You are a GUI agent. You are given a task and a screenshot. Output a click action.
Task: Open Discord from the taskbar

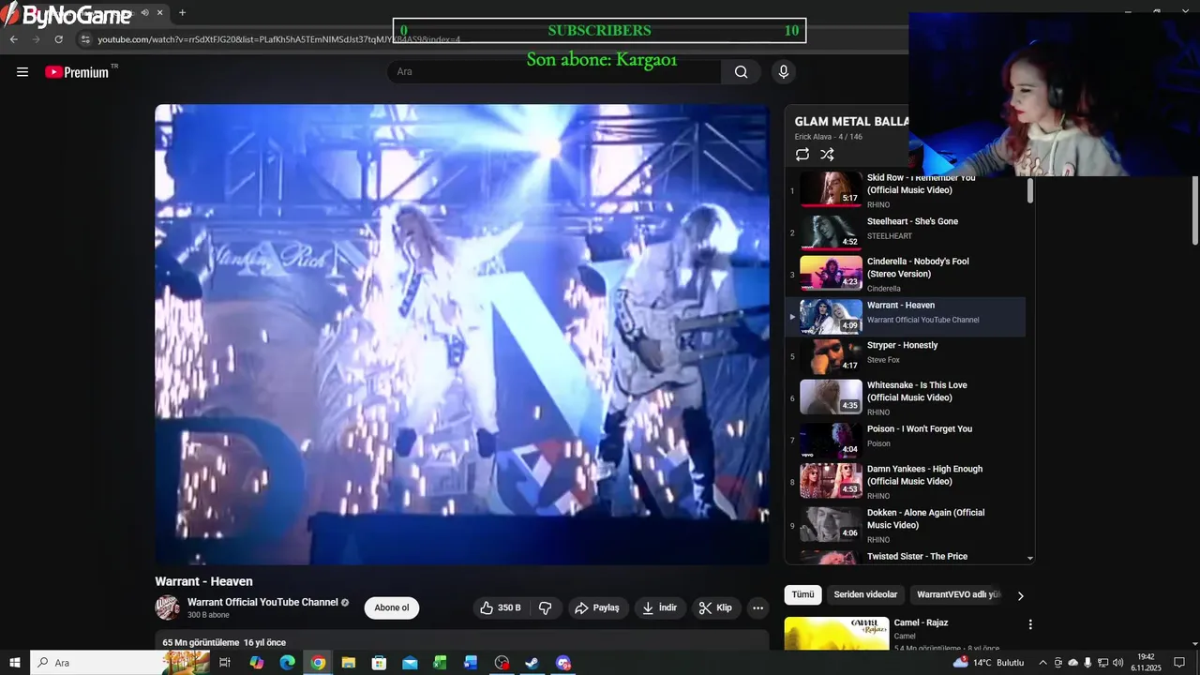pos(562,663)
